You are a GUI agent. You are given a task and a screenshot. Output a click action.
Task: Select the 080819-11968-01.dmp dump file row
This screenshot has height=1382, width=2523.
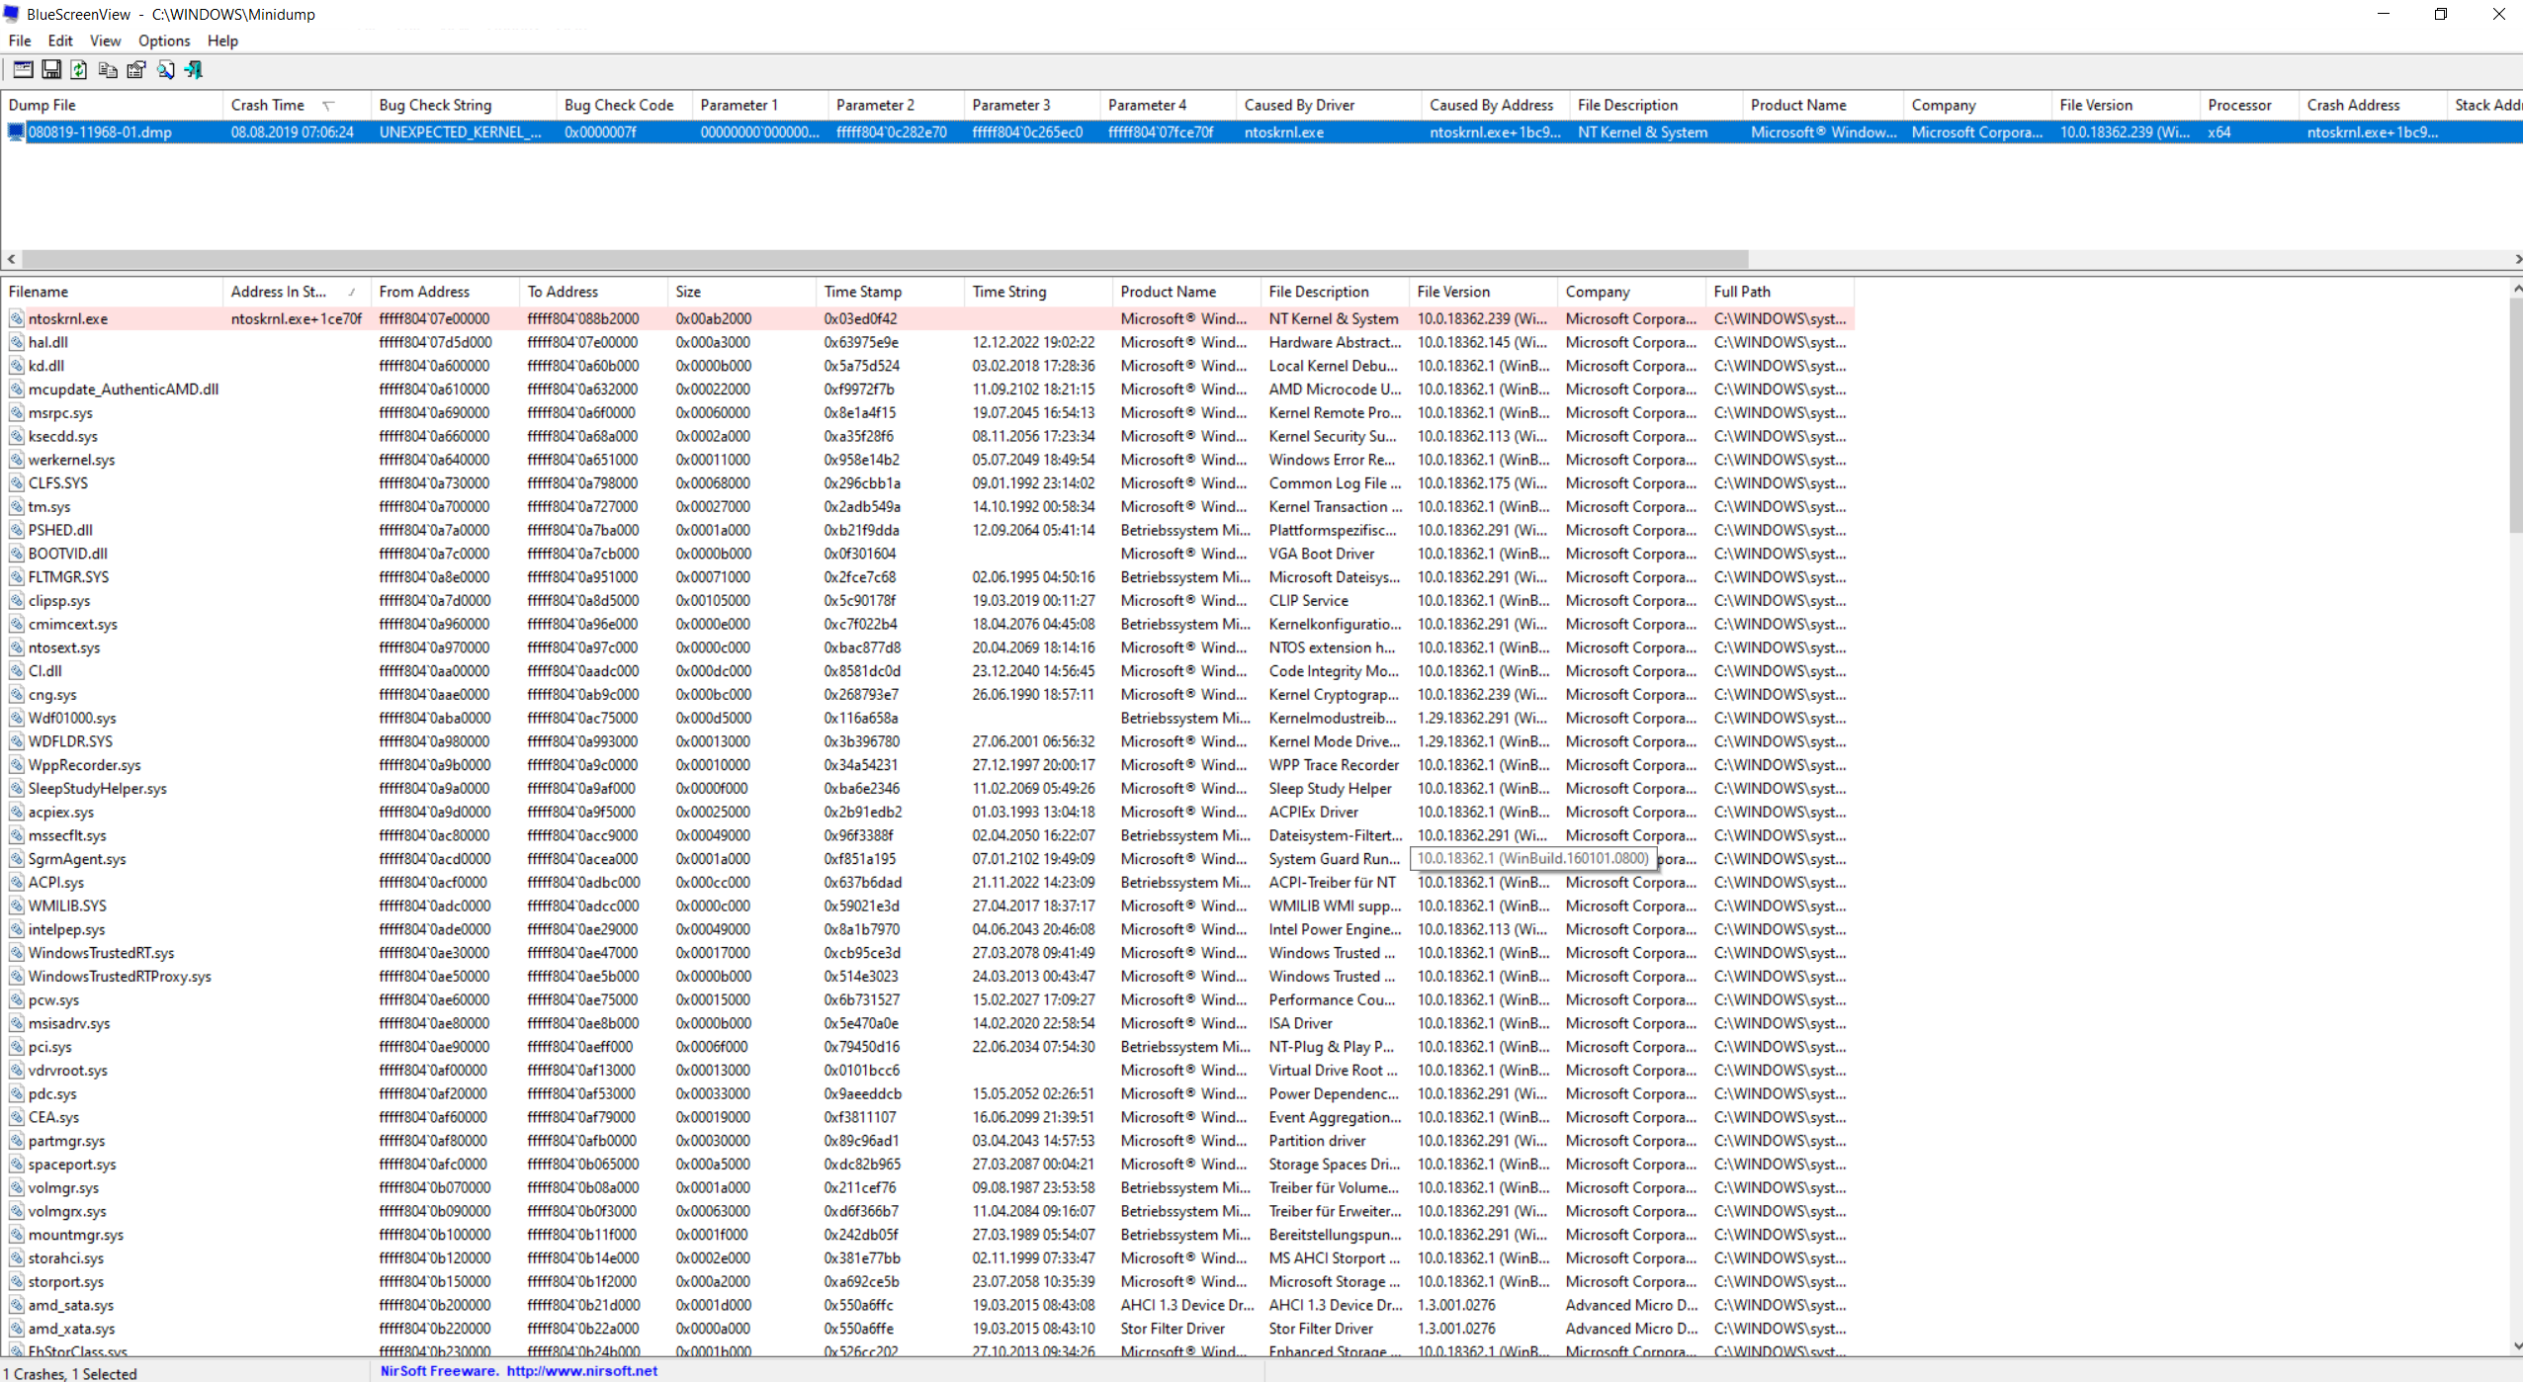pyautogui.click(x=100, y=131)
